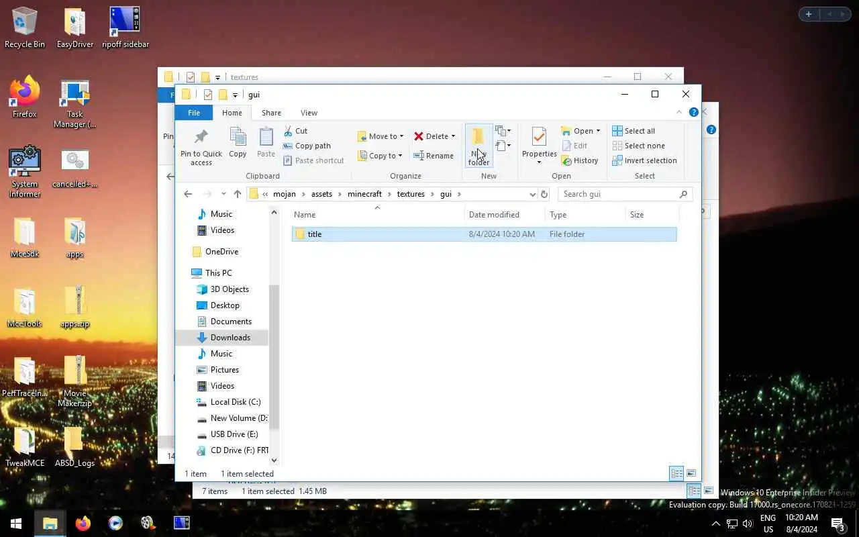The height and width of the screenshot is (537, 859).
Task: Select OneDrive in the navigation pane
Action: tap(222, 252)
